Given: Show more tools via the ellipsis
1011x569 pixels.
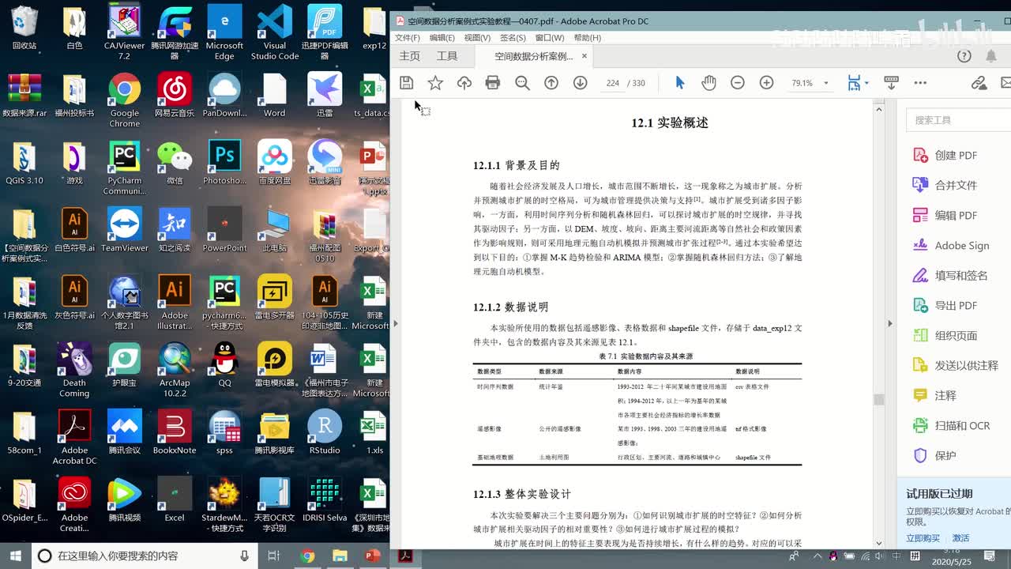Looking at the screenshot, I should coord(920,83).
